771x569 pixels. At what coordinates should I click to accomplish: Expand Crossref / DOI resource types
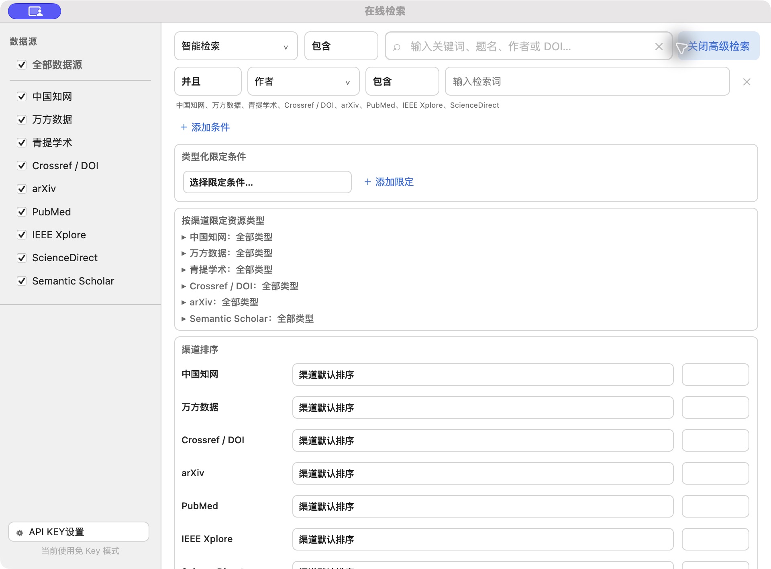pos(240,286)
